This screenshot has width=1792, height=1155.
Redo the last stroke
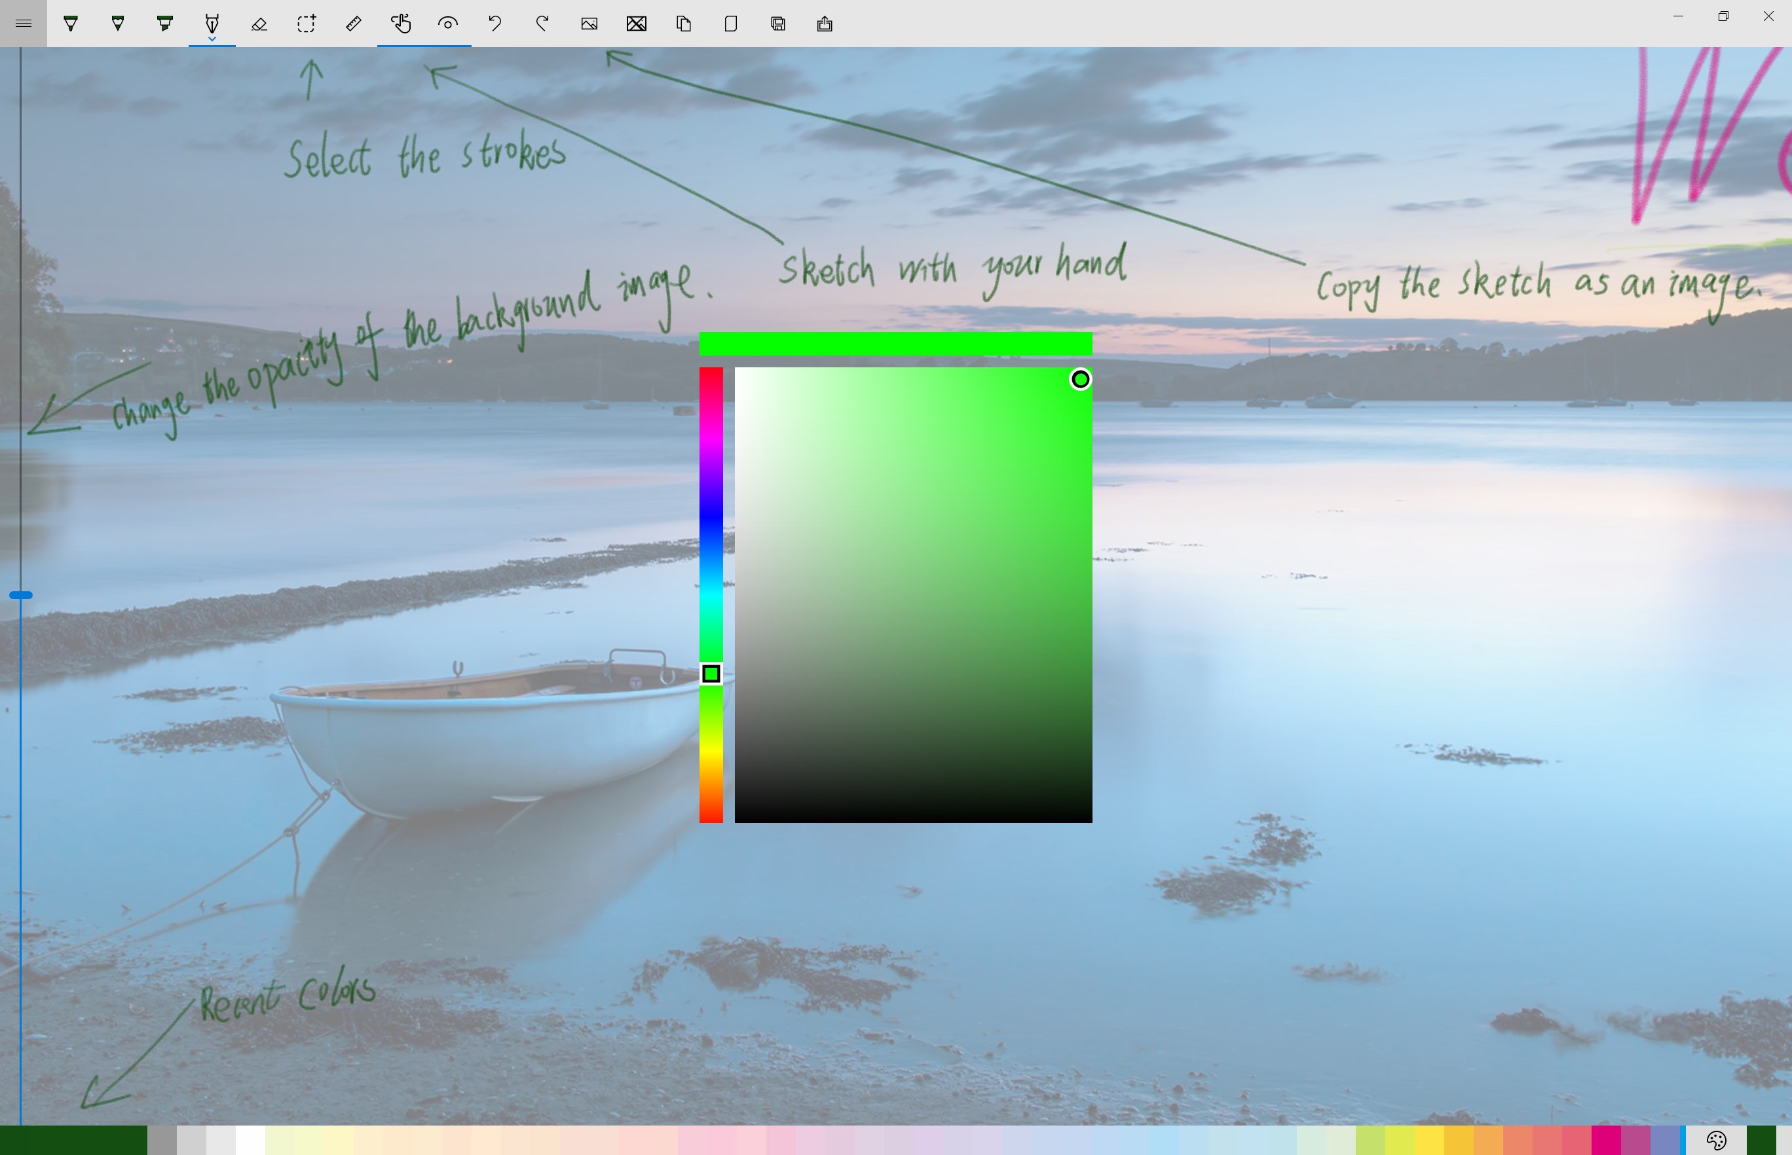tap(542, 24)
